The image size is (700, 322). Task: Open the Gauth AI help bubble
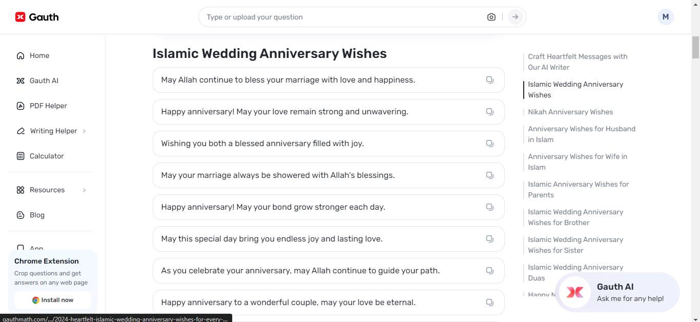[x=615, y=292]
